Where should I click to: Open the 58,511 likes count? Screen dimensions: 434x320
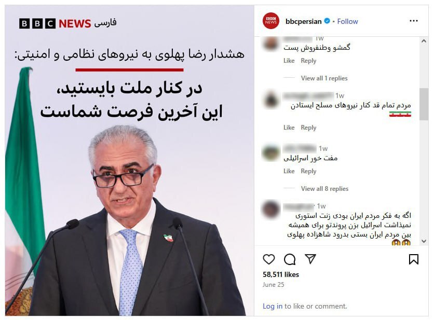point(281,274)
